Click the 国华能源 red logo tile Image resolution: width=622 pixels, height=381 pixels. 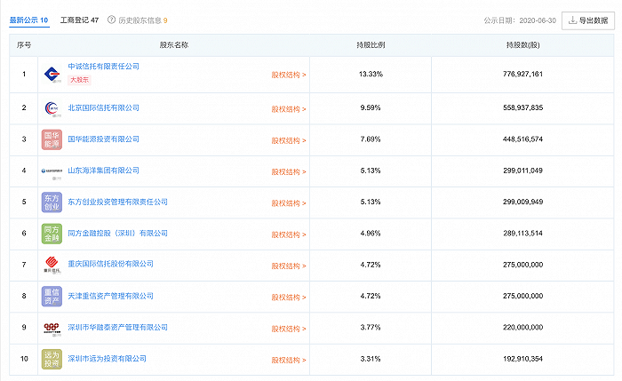coord(52,139)
